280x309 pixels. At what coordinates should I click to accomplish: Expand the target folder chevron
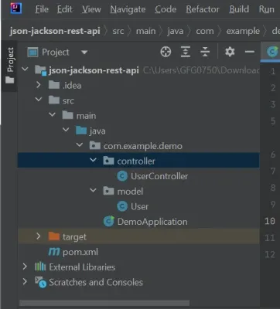tap(39, 236)
